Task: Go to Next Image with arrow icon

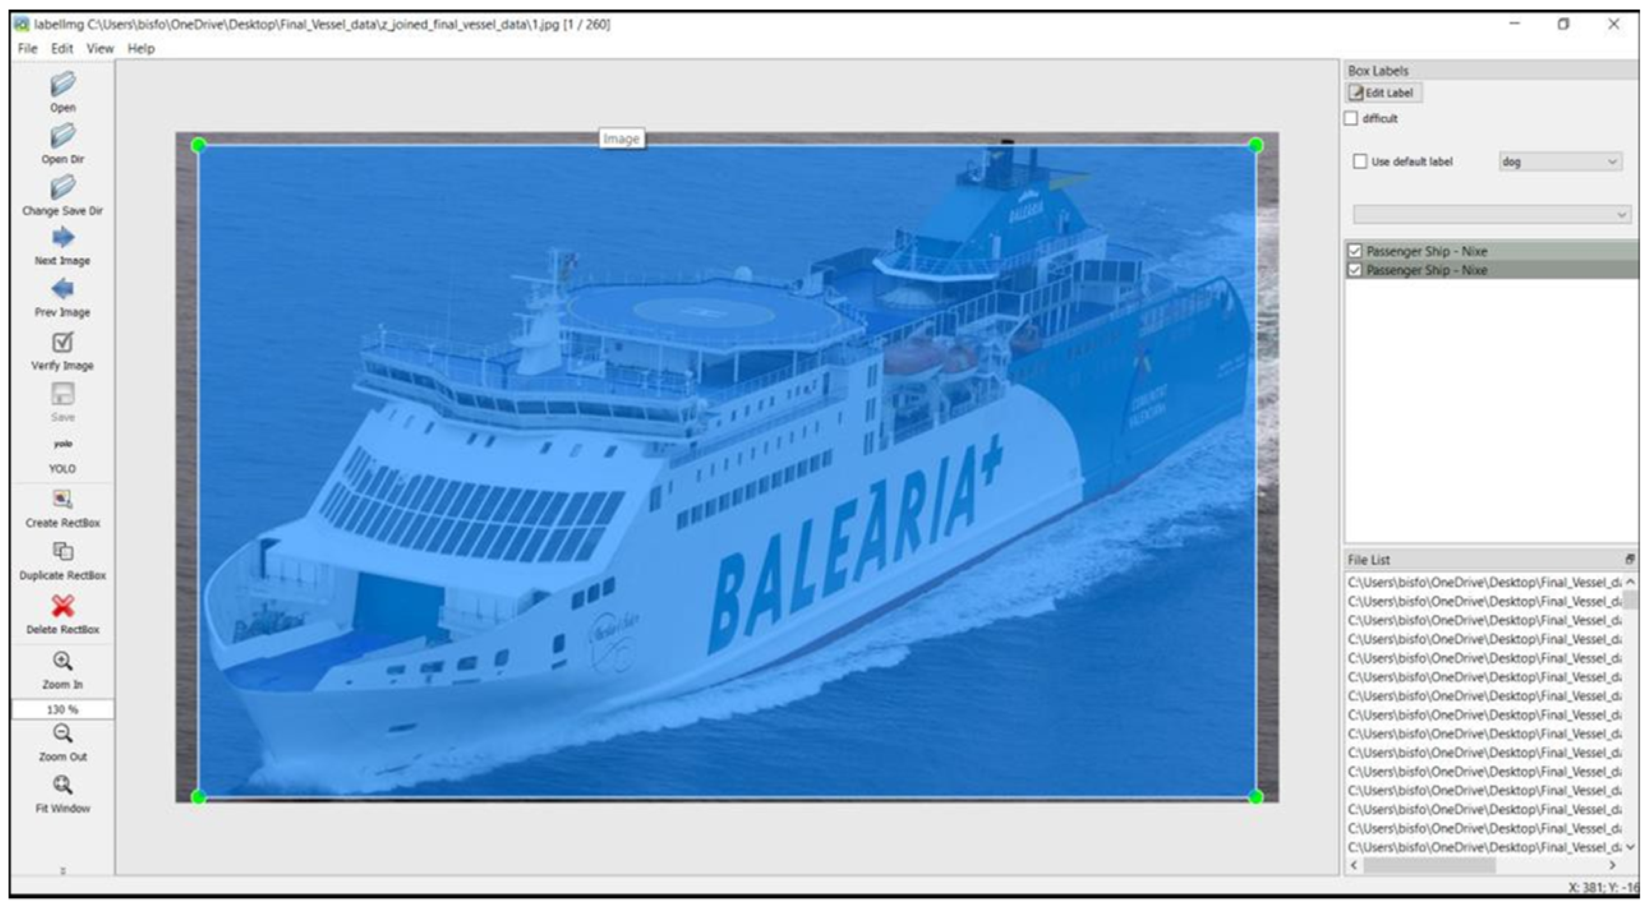Action: (63, 238)
